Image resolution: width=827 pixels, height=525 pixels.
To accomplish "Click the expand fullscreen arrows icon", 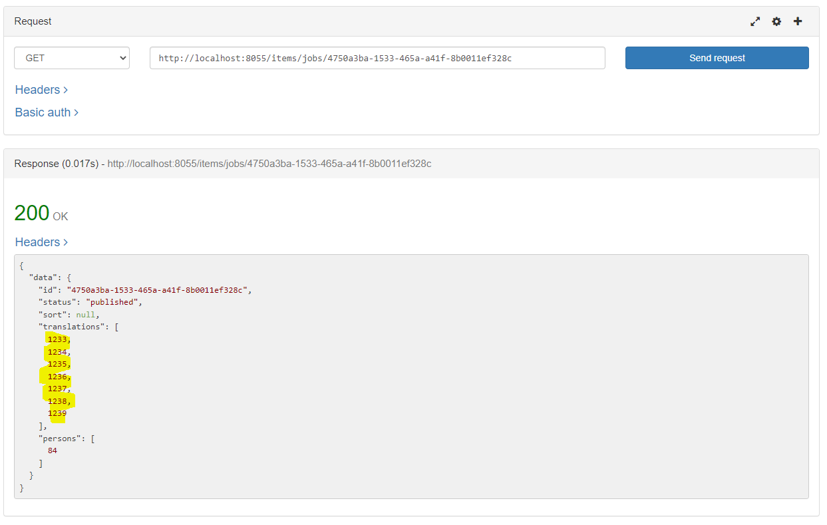I will point(755,21).
